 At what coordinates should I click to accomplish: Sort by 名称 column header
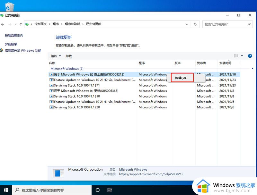[52, 63]
